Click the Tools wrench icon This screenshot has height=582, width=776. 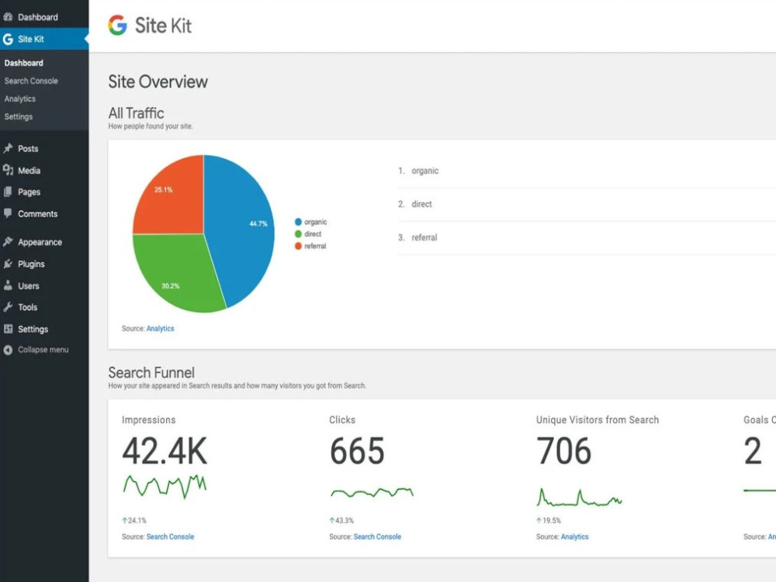tap(8, 307)
